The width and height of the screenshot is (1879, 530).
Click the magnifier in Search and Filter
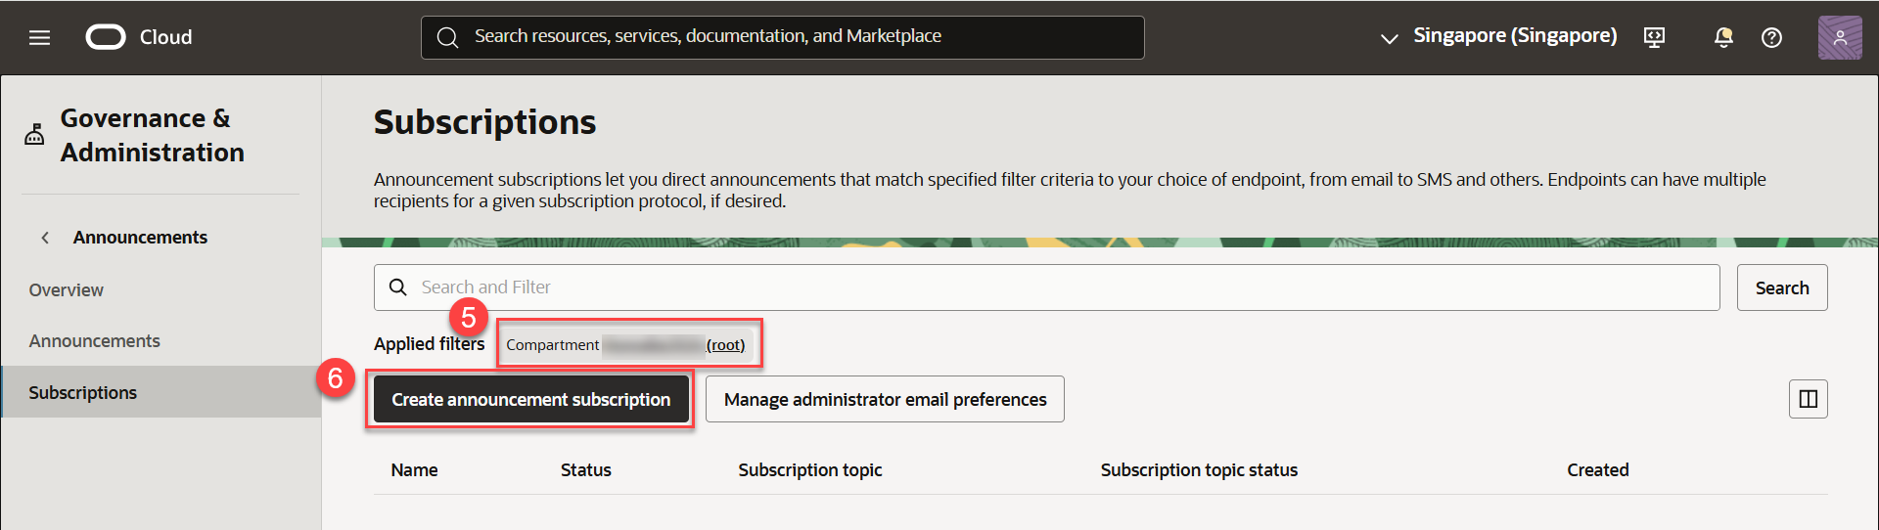pos(398,287)
